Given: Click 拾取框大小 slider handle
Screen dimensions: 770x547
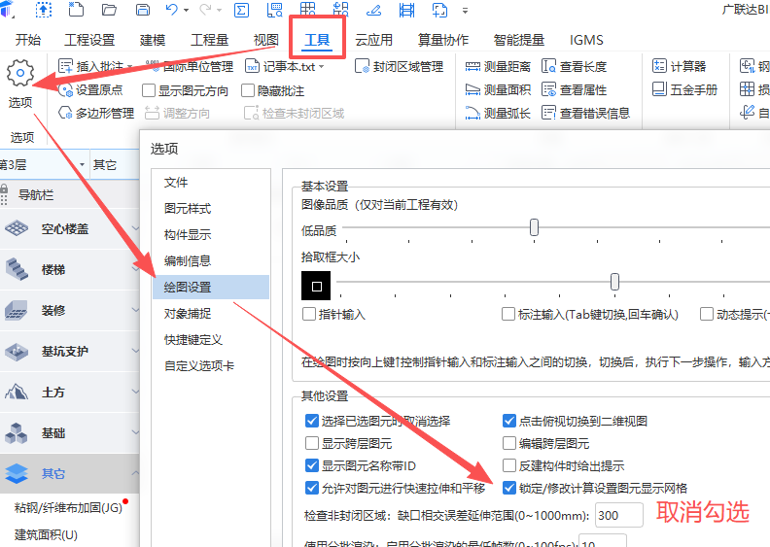Looking at the screenshot, I should [x=614, y=282].
